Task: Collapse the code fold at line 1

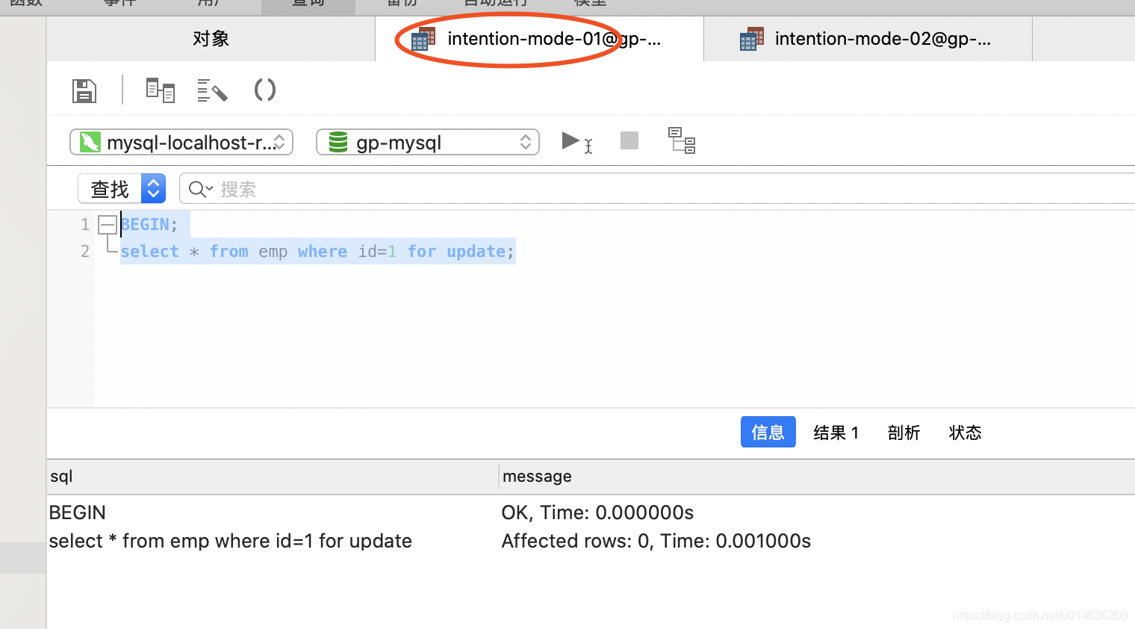Action: click(108, 224)
